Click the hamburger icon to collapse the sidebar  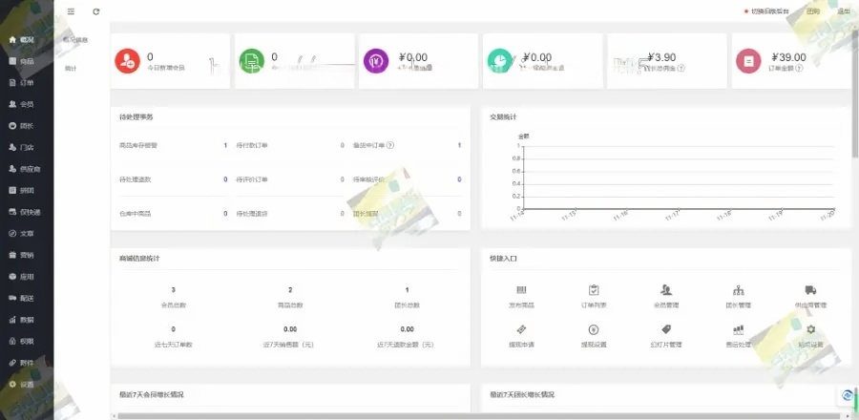pyautogui.click(x=71, y=11)
